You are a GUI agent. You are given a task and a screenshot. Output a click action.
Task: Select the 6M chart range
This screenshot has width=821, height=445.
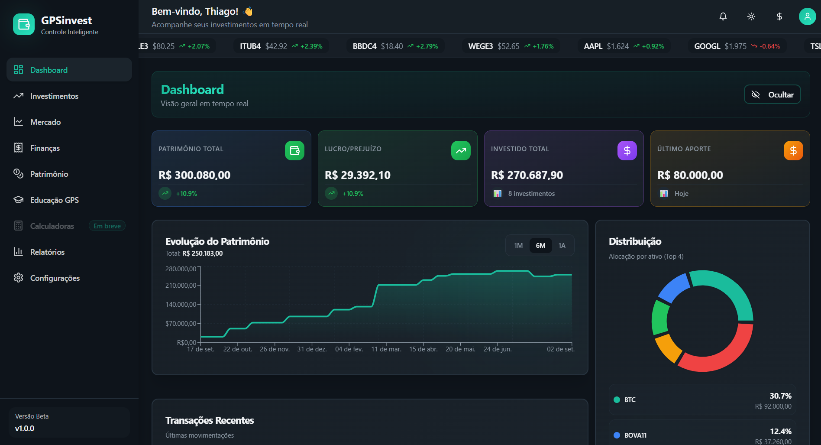coord(540,246)
